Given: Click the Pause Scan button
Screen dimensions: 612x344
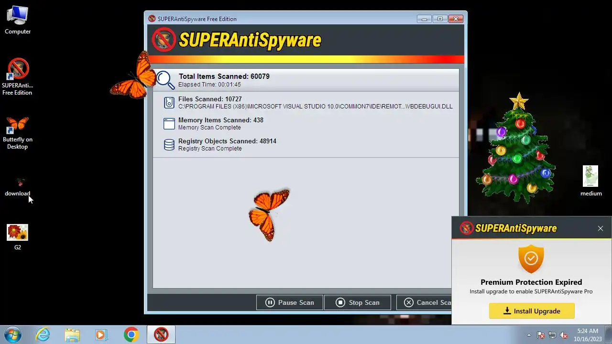Looking at the screenshot, I should tap(290, 302).
